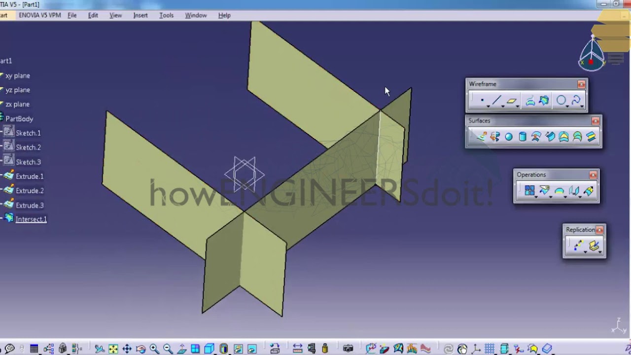This screenshot has height=355, width=631.
Task: Select the Circle tool in Wireframe toolbar
Action: coord(561,101)
